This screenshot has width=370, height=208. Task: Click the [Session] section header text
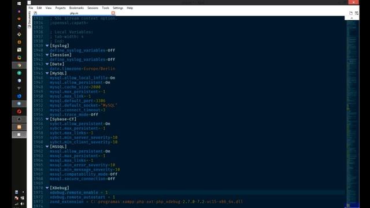[61, 55]
